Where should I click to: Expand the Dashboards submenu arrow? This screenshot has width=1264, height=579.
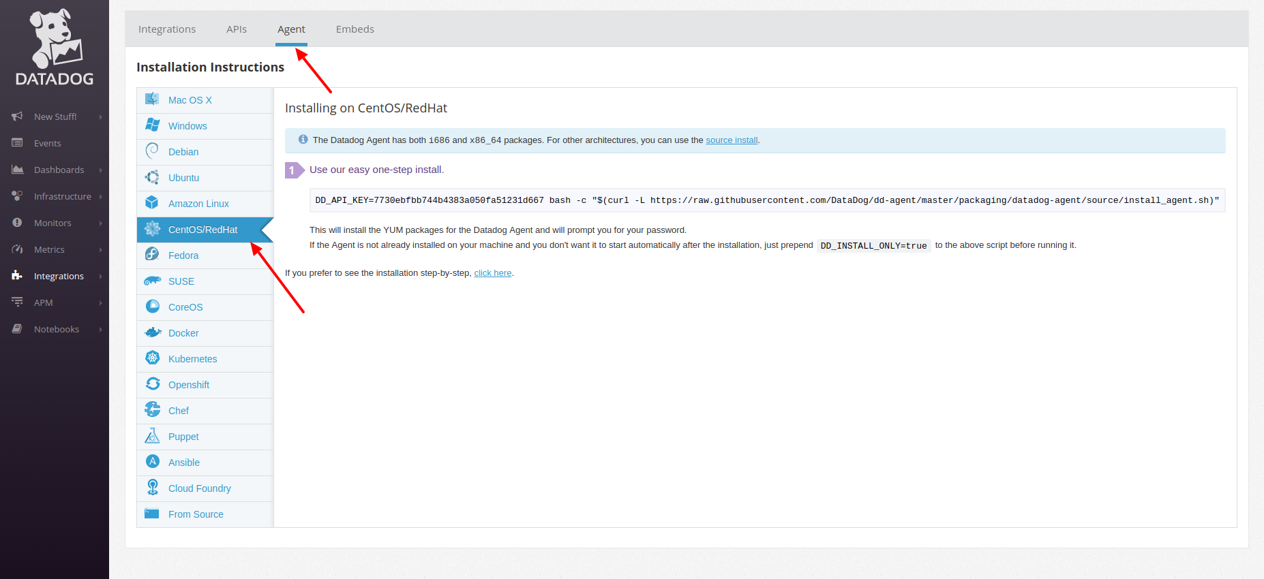coord(100,170)
